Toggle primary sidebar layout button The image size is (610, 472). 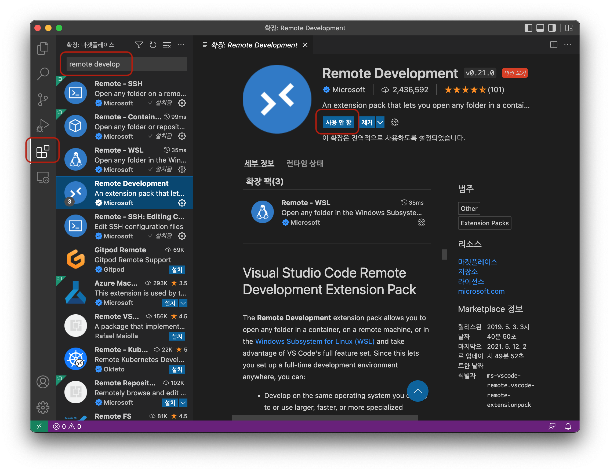[x=528, y=28]
